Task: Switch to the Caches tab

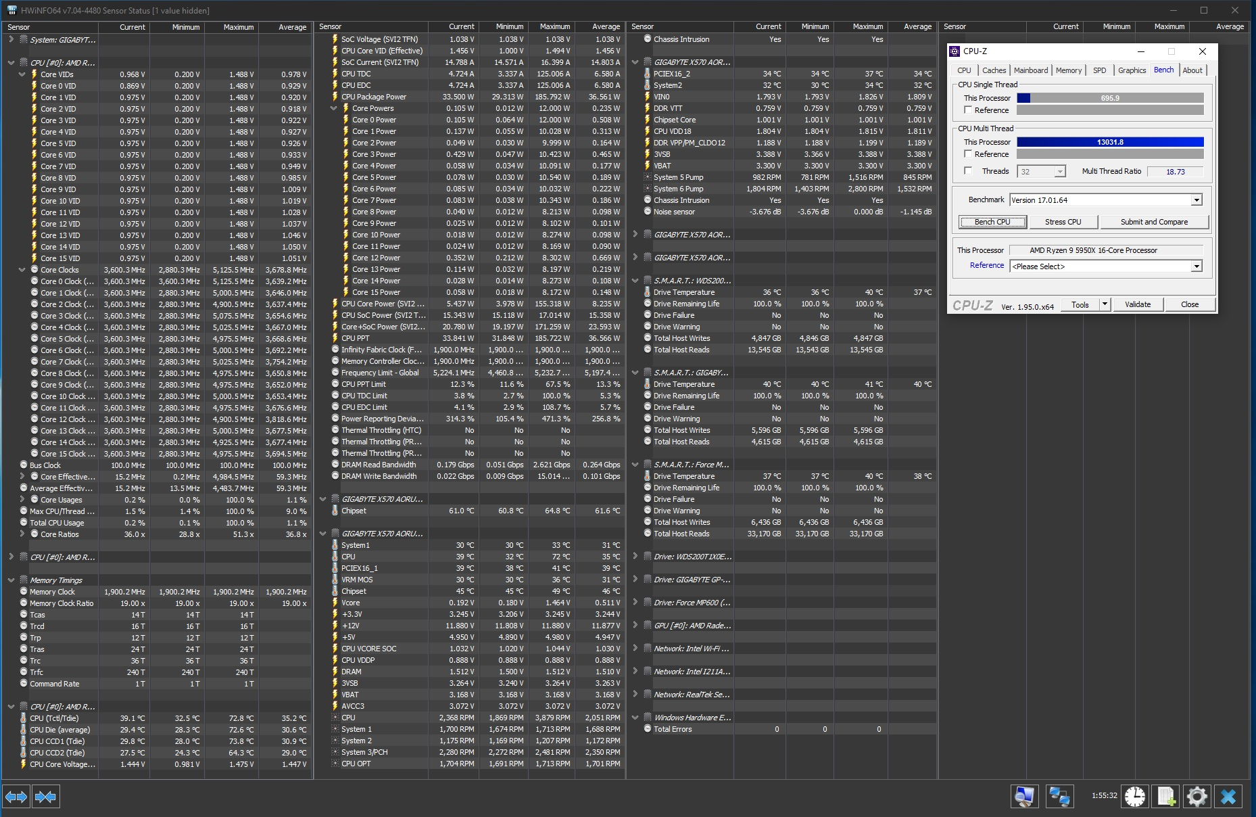Action: click(x=994, y=70)
